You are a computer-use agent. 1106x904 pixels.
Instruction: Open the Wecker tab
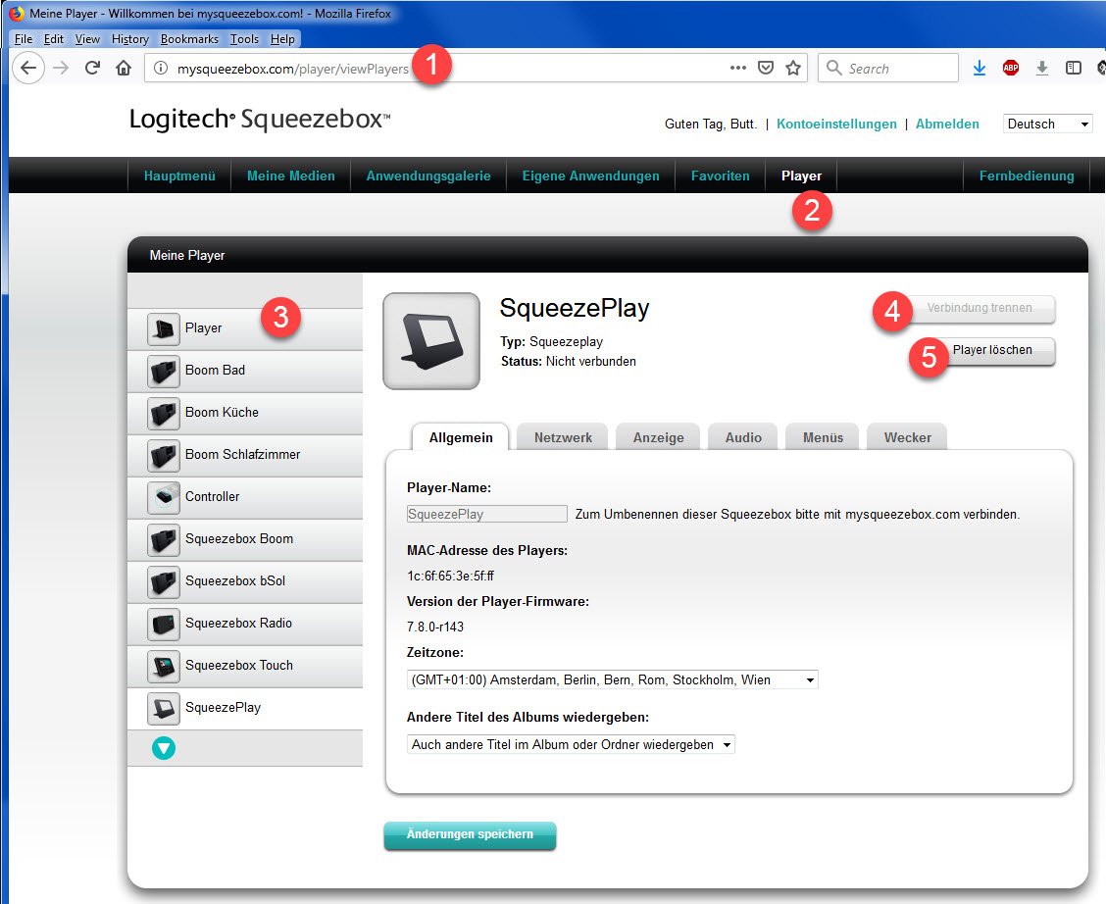click(907, 437)
